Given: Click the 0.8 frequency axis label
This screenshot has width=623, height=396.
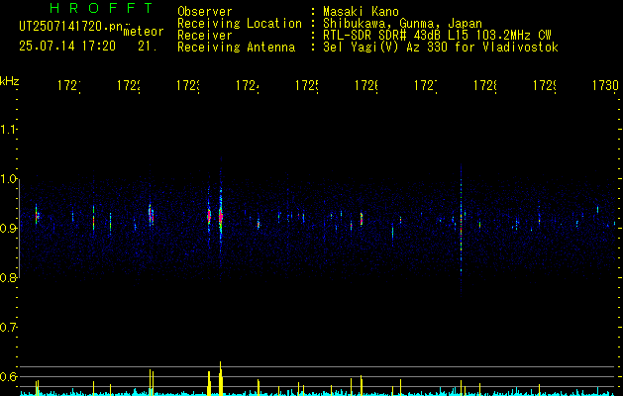Looking at the screenshot, I should [x=8, y=277].
